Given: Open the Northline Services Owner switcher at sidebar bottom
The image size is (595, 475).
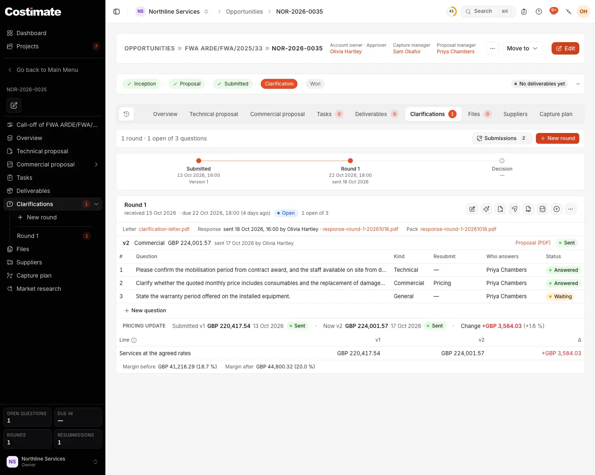Looking at the screenshot, I should click(x=52, y=462).
